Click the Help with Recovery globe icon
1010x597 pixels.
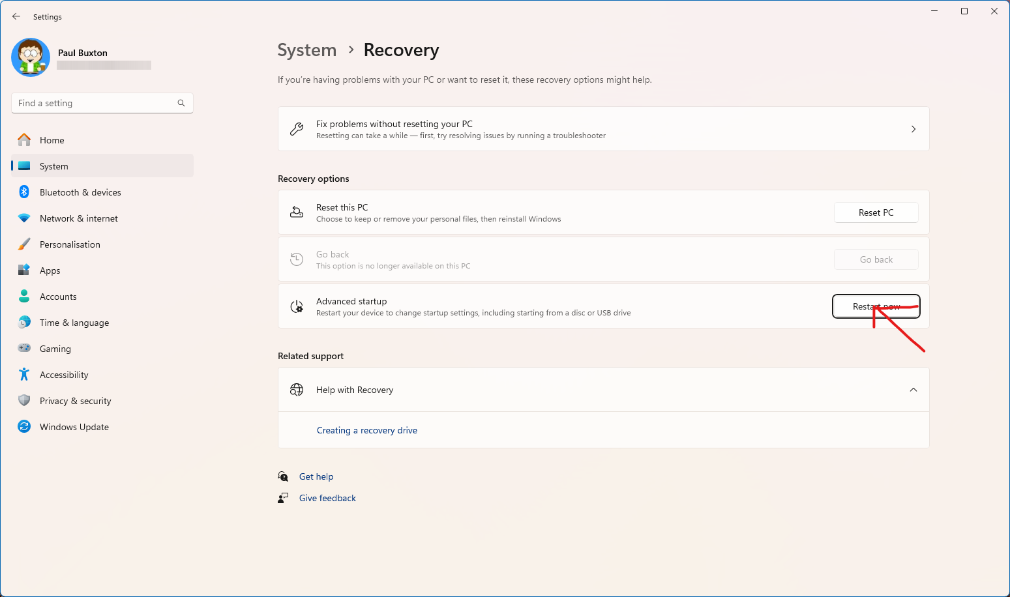tap(297, 390)
